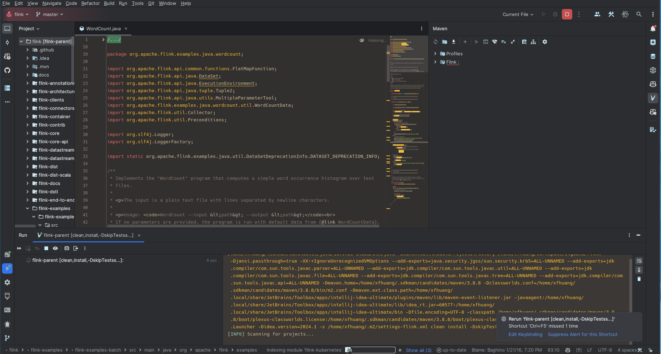
Task: Click Suppress Alert for this Shortcut link
Action: (582, 335)
